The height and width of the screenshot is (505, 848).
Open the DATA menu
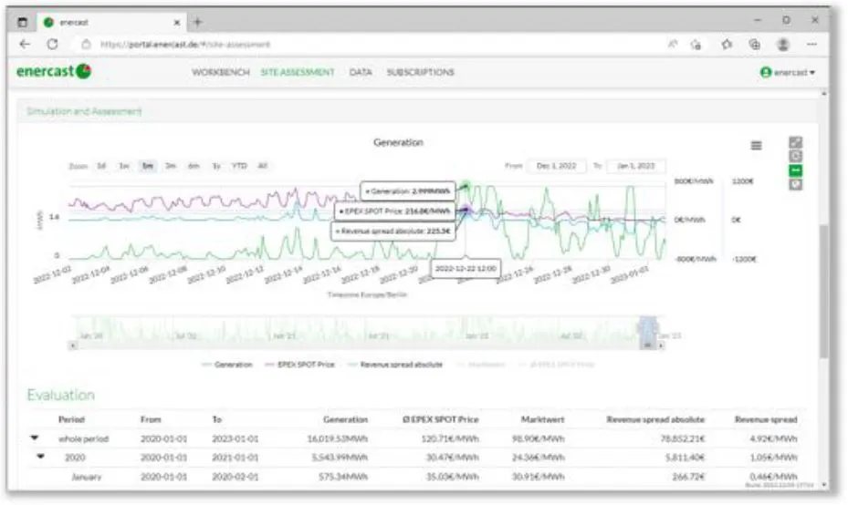(x=361, y=72)
